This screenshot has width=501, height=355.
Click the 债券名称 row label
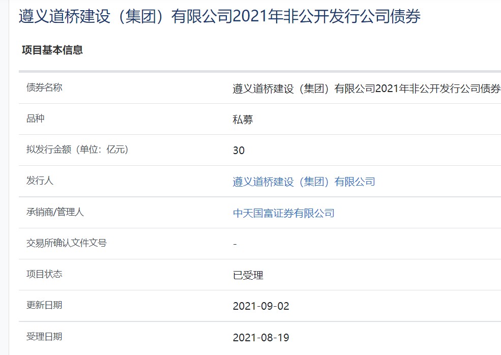point(44,87)
